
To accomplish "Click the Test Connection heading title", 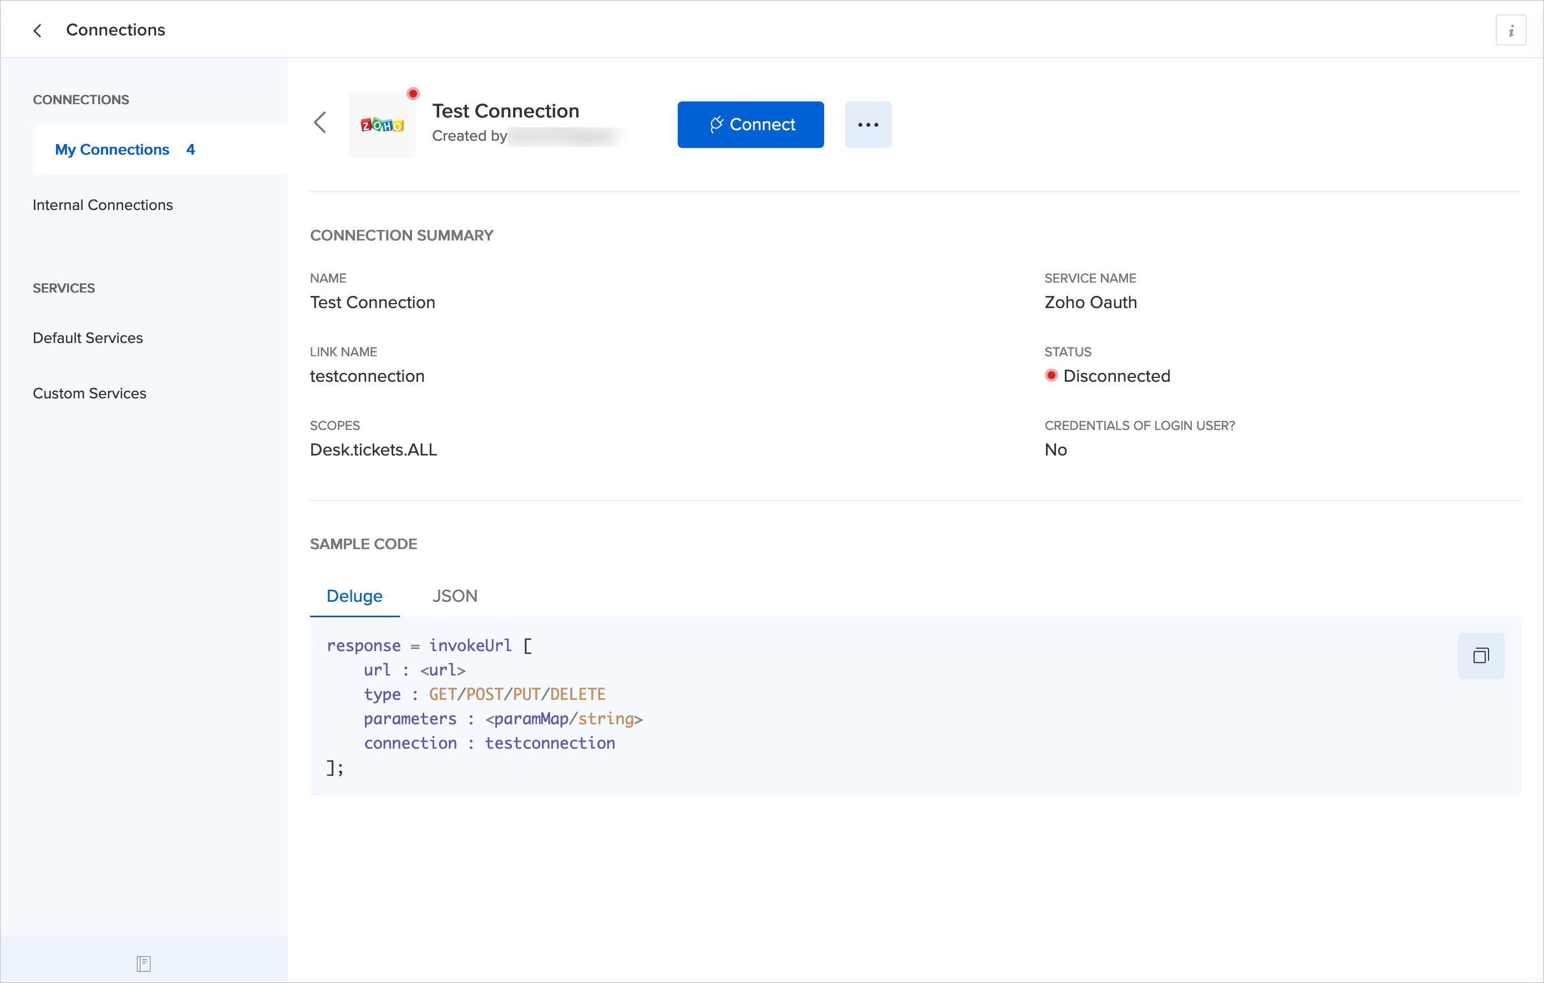I will click(505, 111).
